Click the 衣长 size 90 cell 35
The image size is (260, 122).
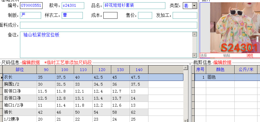46,77
